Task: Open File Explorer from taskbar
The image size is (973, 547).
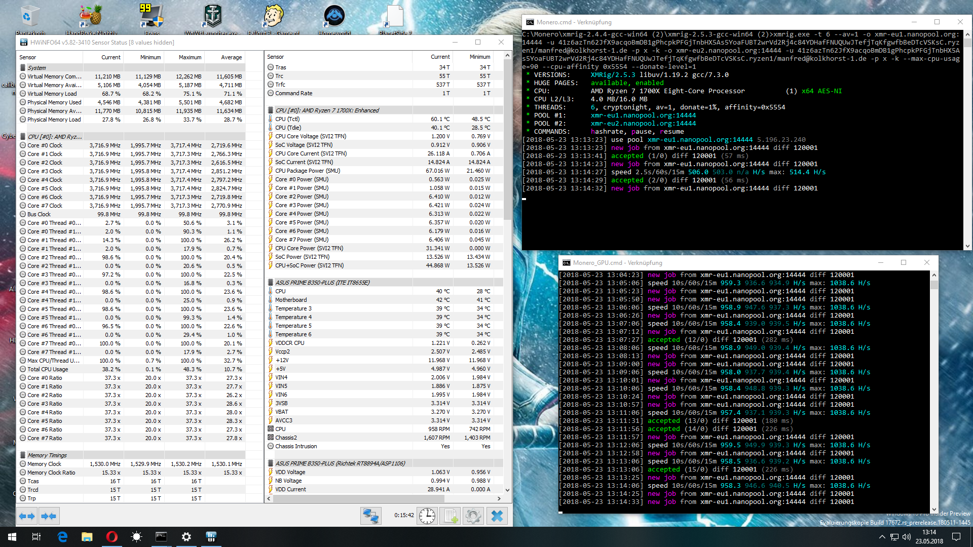Action: click(87, 537)
